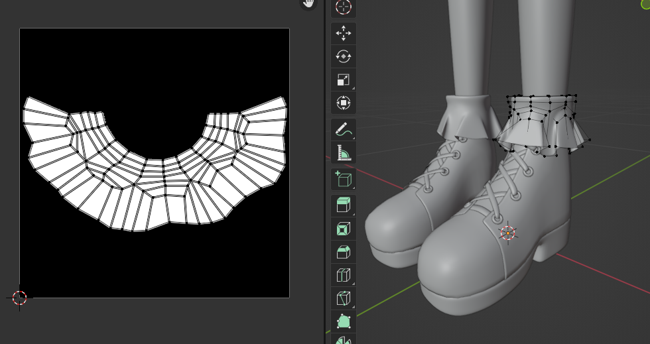Choose the Extrude Region tool

343,205
